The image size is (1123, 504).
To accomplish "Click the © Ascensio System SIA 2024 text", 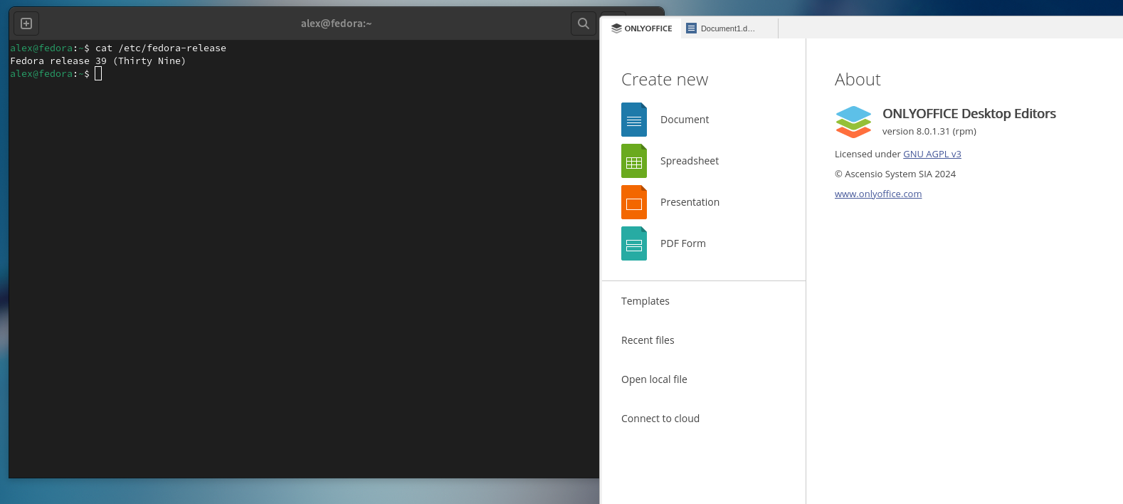I will pyautogui.click(x=895, y=174).
